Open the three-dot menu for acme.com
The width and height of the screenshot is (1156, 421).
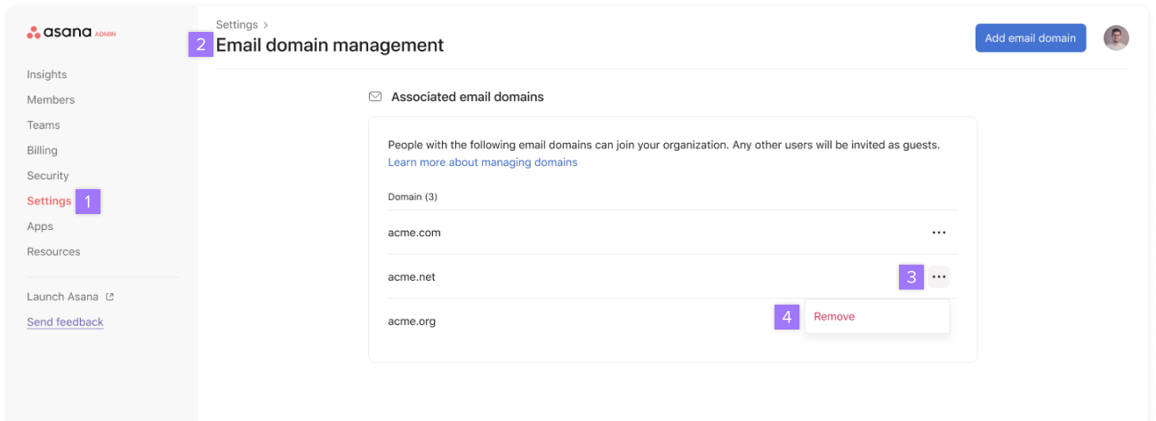pos(938,233)
